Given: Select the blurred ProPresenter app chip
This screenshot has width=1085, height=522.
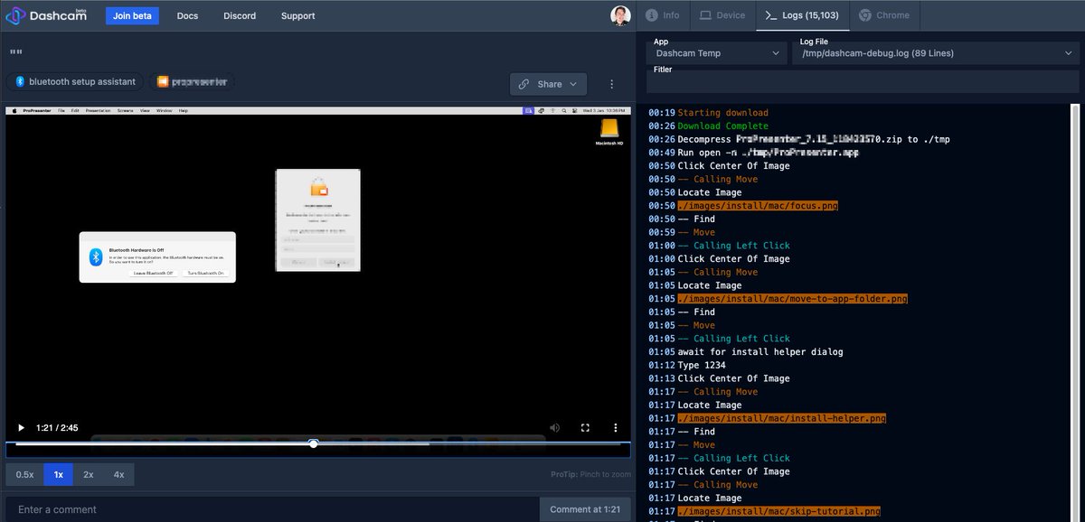Looking at the screenshot, I should pyautogui.click(x=191, y=82).
